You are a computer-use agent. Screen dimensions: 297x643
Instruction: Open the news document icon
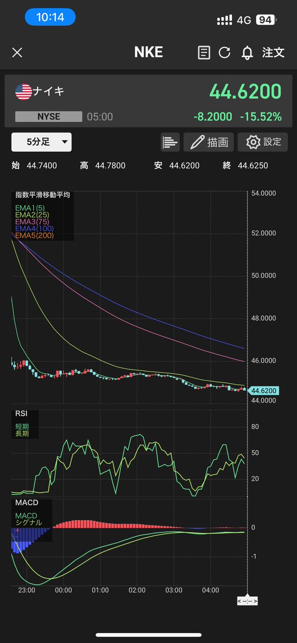(x=204, y=53)
